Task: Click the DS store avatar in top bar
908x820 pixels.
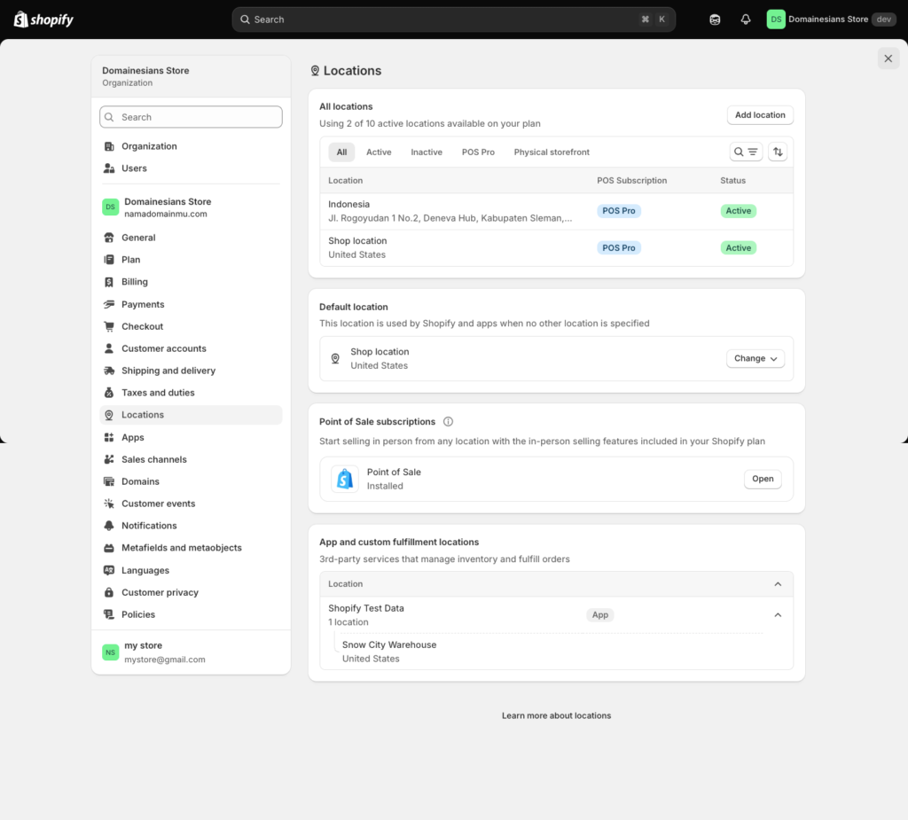Action: point(775,20)
